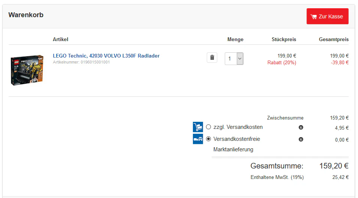358x198 pixels.
Task: Open info icon beside the 4,95 € shipping cost
Action: pos(301,127)
